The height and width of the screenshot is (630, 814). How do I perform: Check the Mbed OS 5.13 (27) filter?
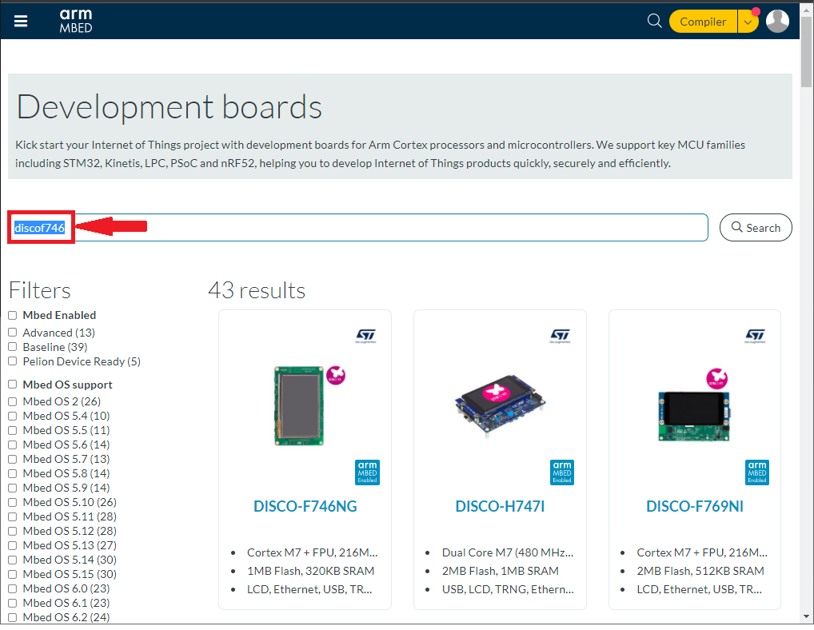[x=13, y=545]
